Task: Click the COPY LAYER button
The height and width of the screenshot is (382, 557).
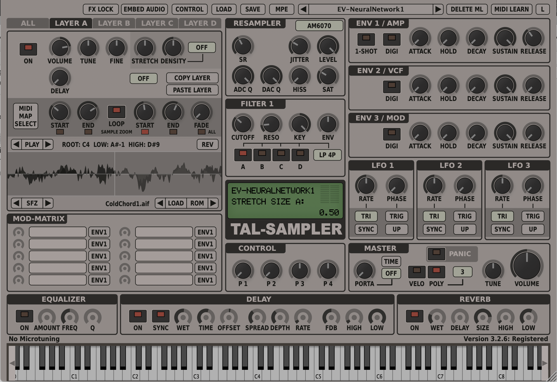Action: pyautogui.click(x=192, y=78)
